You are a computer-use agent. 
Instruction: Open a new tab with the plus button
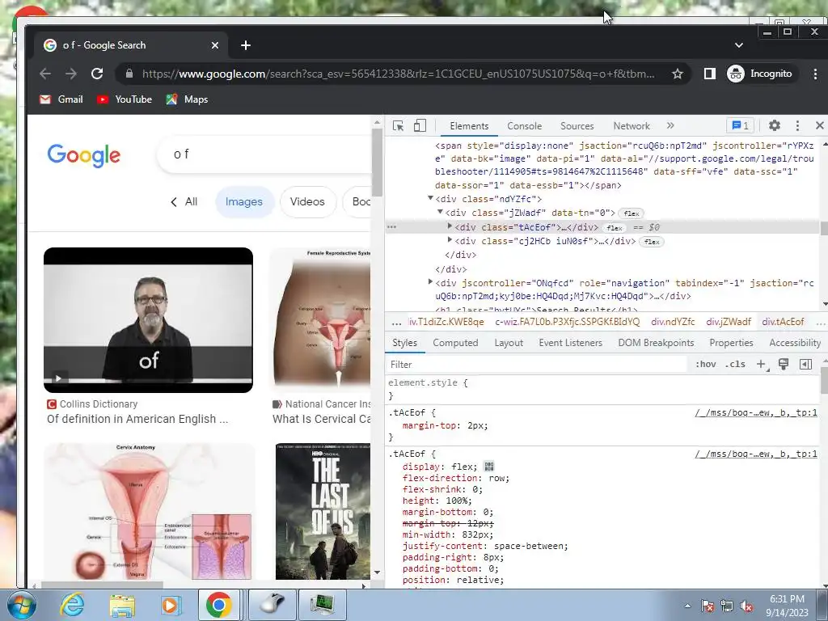pyautogui.click(x=246, y=45)
